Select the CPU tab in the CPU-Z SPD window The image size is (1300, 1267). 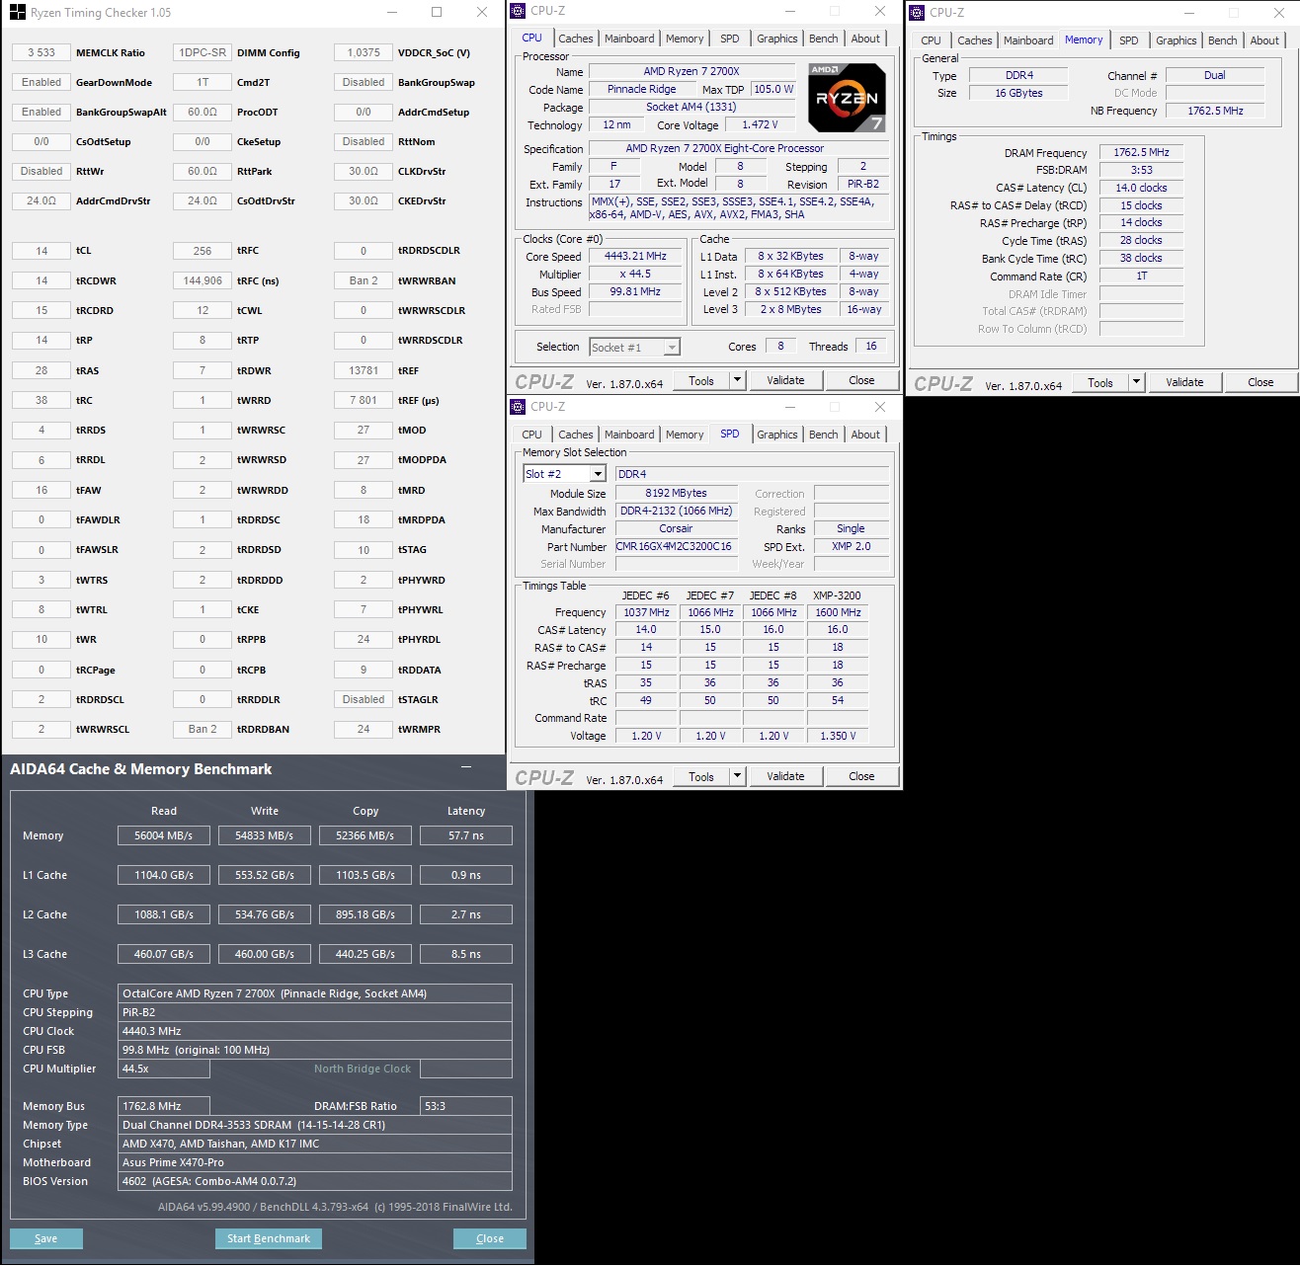click(531, 435)
